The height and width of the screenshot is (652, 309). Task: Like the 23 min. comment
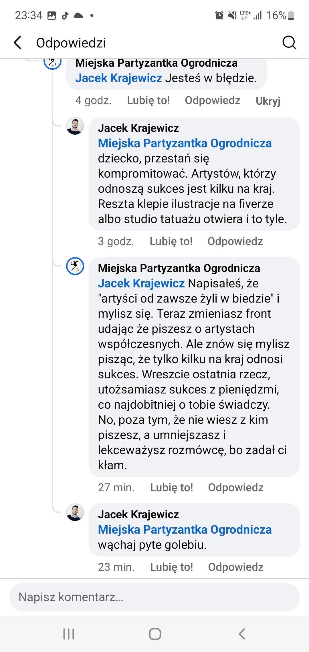point(171,567)
